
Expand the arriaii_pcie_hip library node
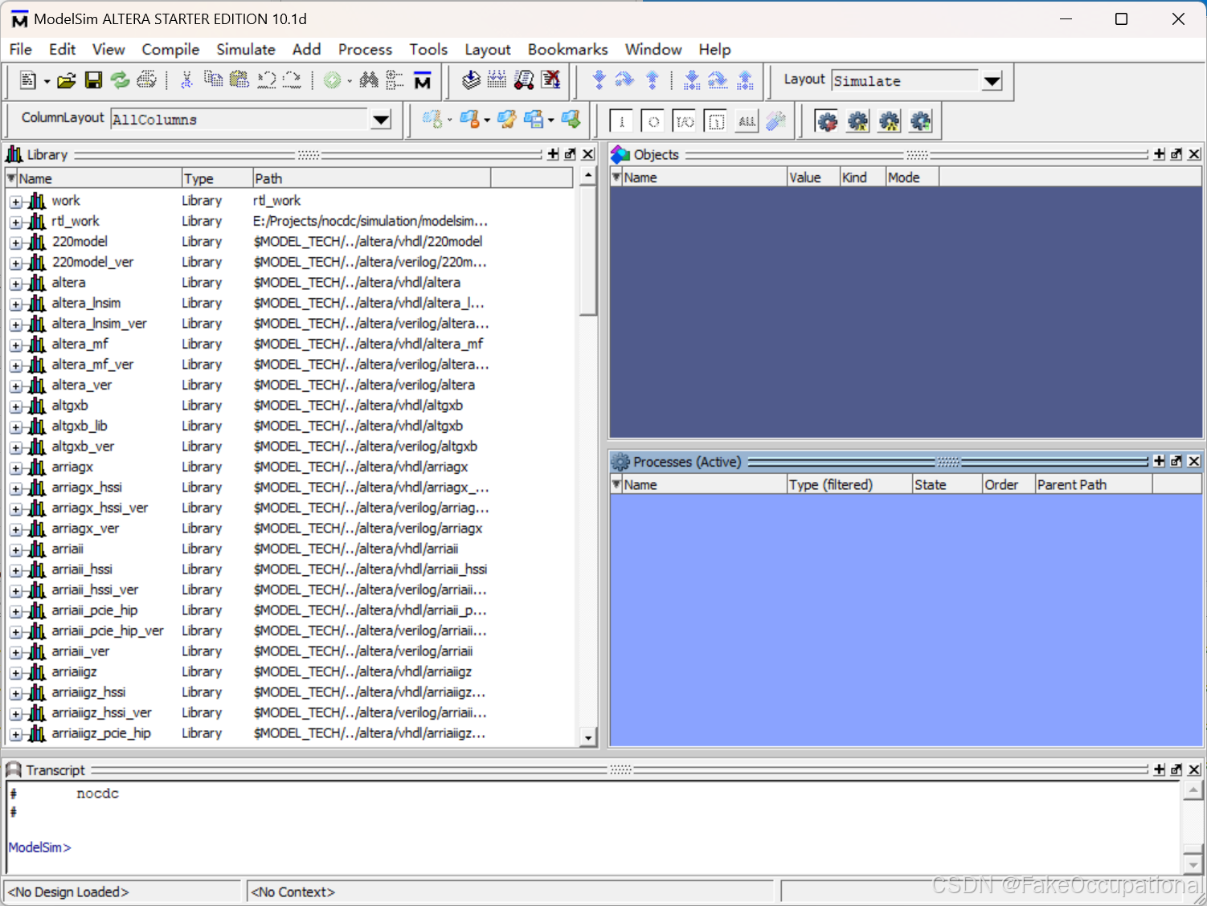pos(16,612)
